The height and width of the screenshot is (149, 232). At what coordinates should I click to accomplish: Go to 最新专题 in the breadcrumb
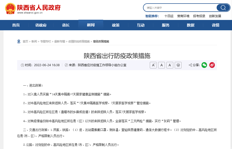(x=60, y=41)
